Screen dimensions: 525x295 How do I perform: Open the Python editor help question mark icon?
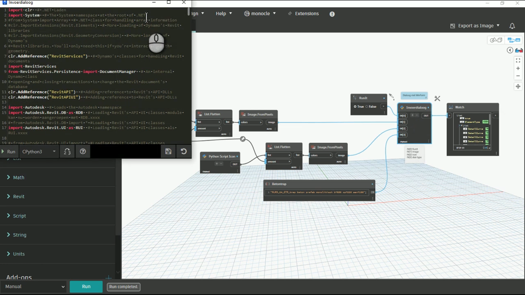(x=83, y=151)
